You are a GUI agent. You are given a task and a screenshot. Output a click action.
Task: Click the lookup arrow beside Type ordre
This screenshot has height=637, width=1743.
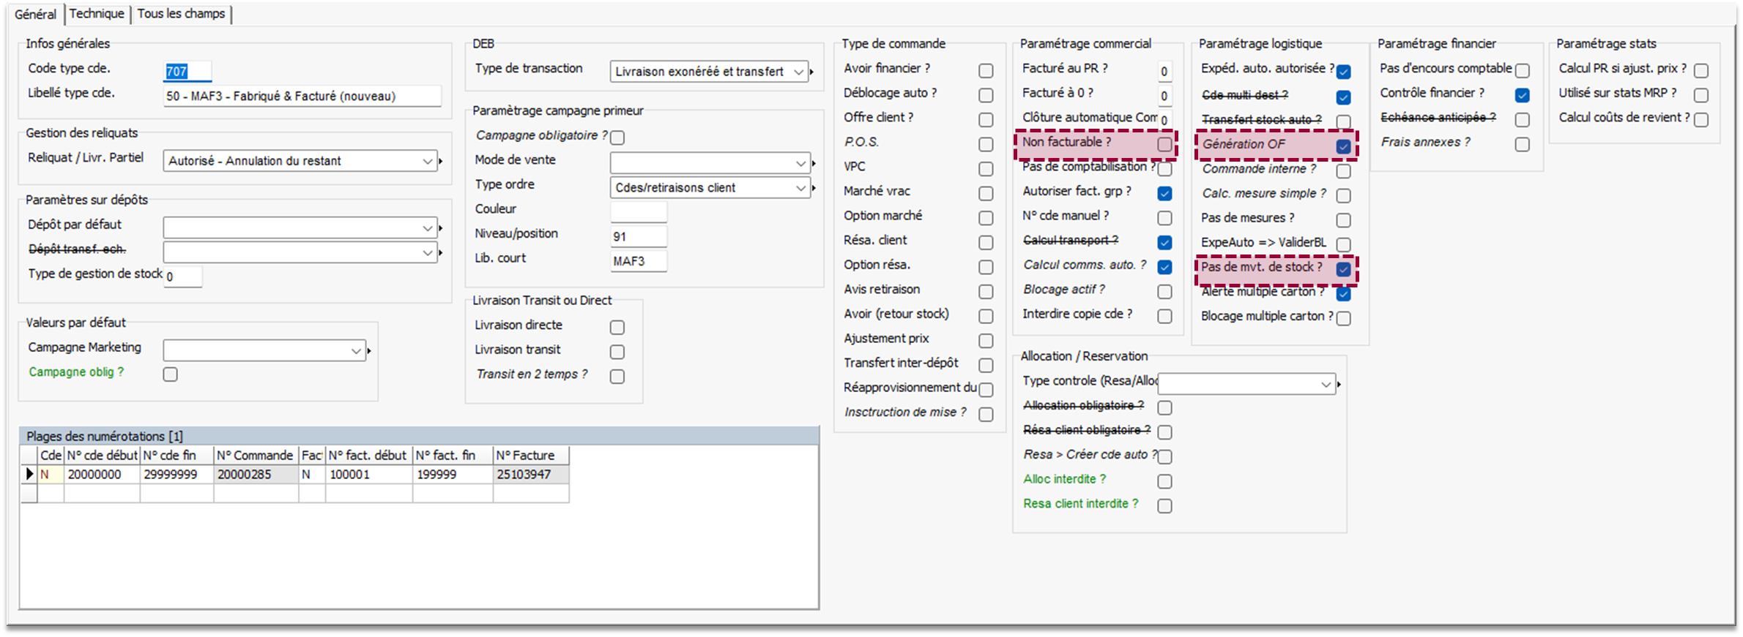814,188
